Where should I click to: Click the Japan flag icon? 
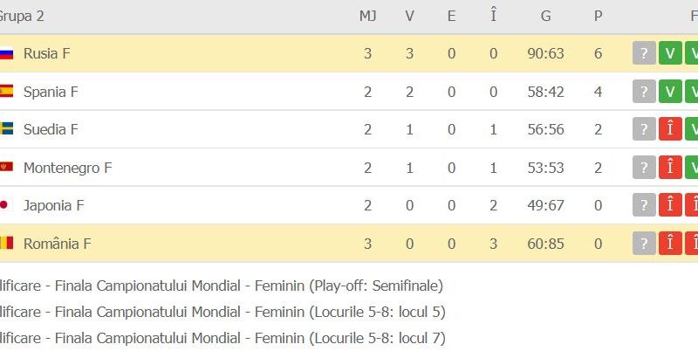pyautogui.click(x=6, y=205)
